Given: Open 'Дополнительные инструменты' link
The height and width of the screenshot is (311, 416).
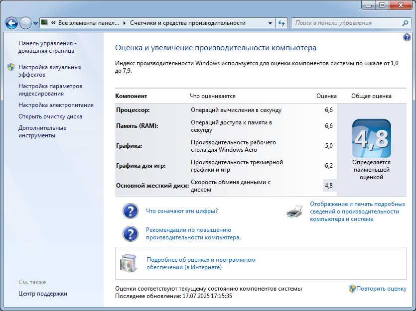Looking at the screenshot, I should (42, 132).
